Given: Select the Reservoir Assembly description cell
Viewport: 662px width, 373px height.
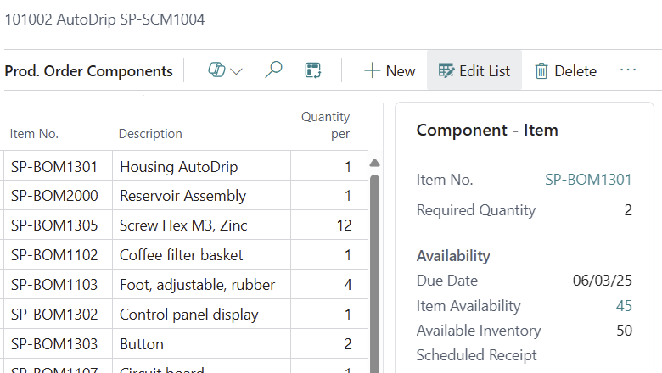Looking at the screenshot, I should coord(183,196).
